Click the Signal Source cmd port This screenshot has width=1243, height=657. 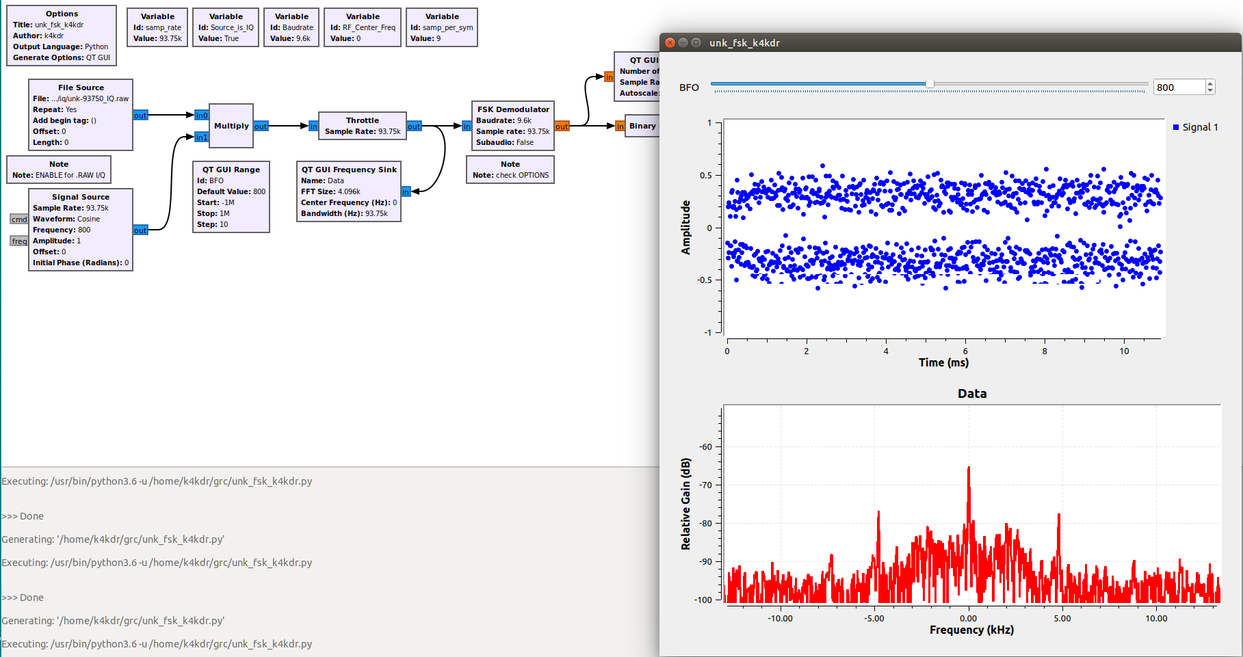pos(19,219)
